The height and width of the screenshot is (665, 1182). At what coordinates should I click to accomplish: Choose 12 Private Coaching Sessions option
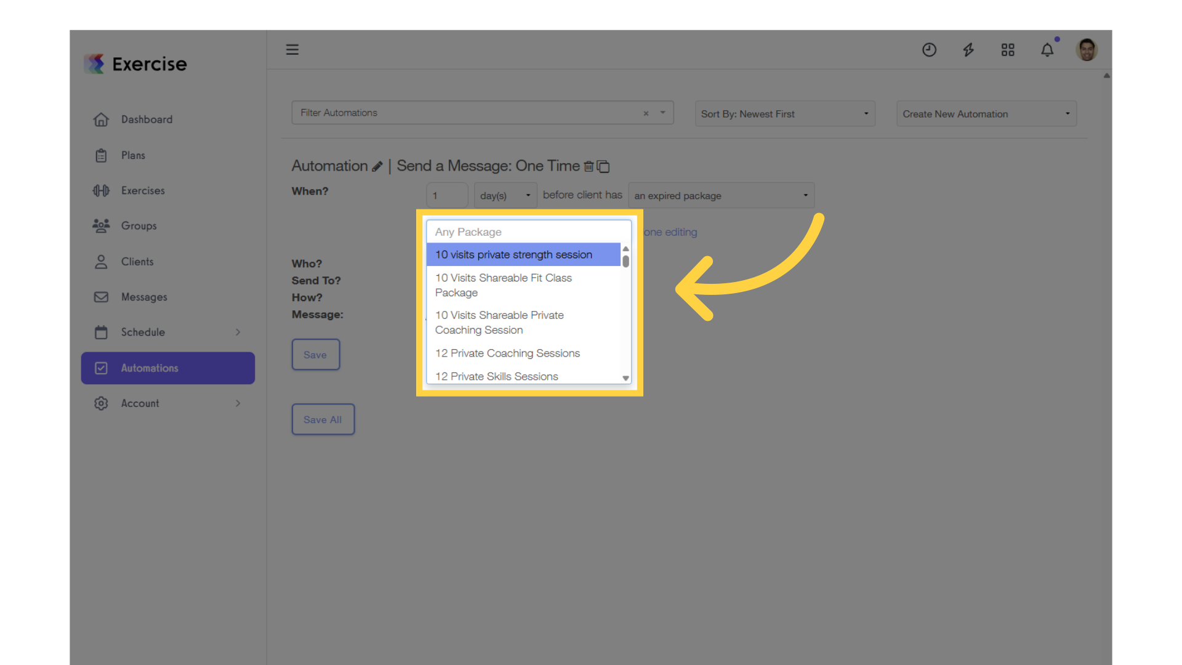[507, 353]
